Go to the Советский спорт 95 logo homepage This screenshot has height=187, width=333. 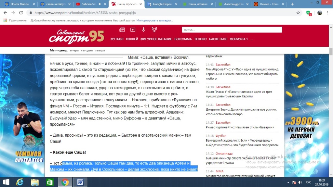click(x=77, y=37)
